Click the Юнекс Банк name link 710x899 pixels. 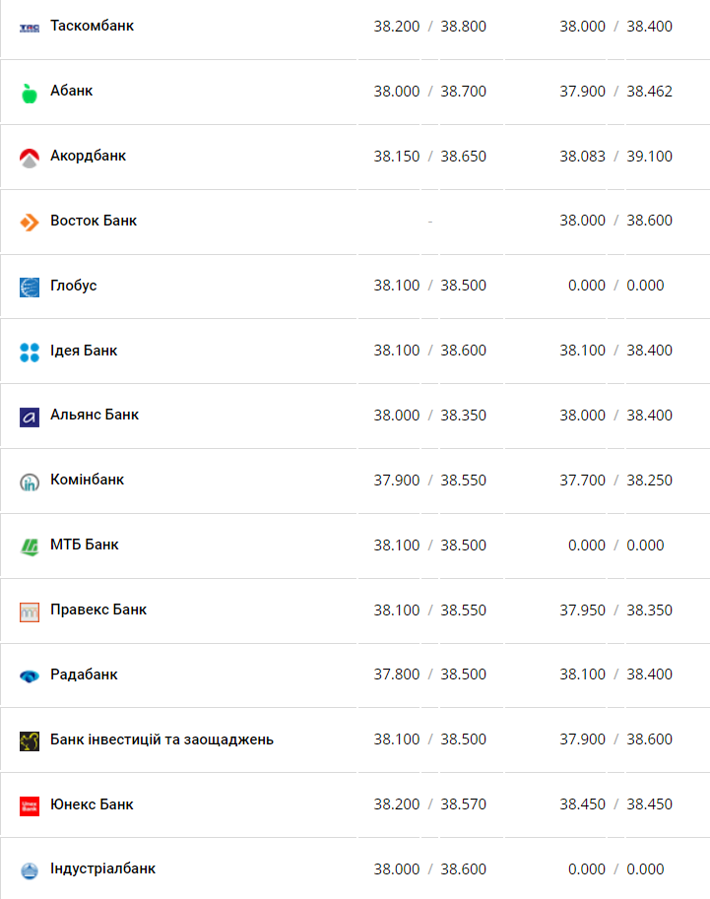click(x=92, y=804)
